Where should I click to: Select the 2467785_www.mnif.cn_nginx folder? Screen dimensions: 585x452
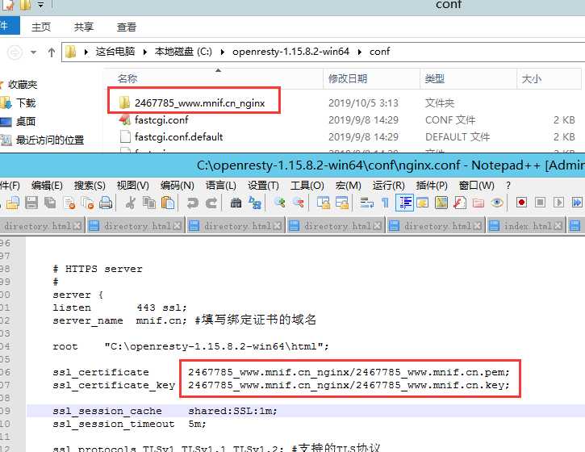coord(199,103)
